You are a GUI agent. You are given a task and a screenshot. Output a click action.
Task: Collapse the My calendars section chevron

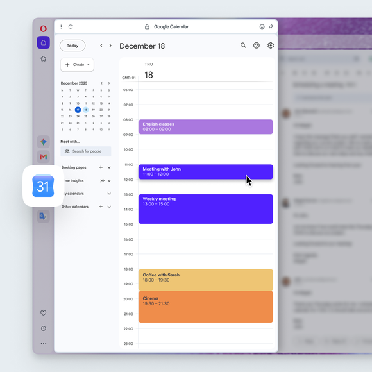pyautogui.click(x=109, y=194)
